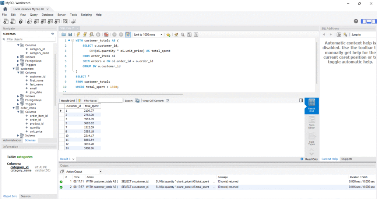Viewport: 377px width, 199px height.
Task: Open the Result Grid side panel
Action: click(x=311, y=105)
